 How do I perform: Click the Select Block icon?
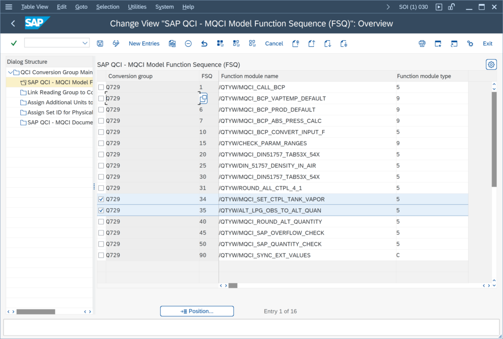(236, 44)
